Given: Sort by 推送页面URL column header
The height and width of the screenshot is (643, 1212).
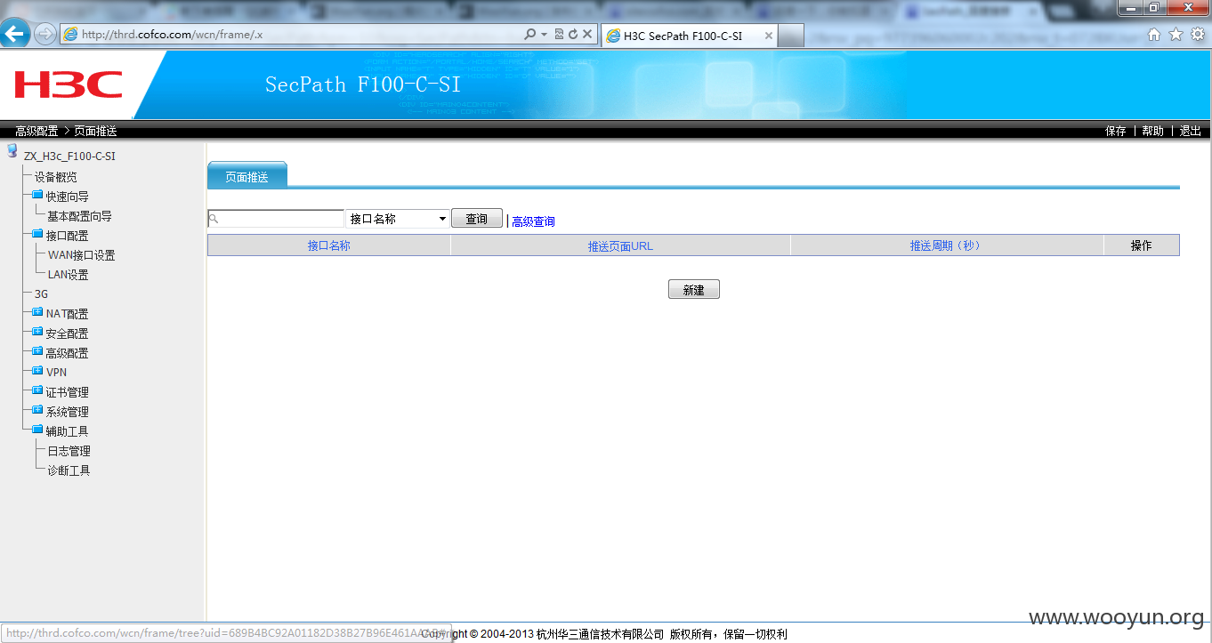Looking at the screenshot, I should (620, 246).
